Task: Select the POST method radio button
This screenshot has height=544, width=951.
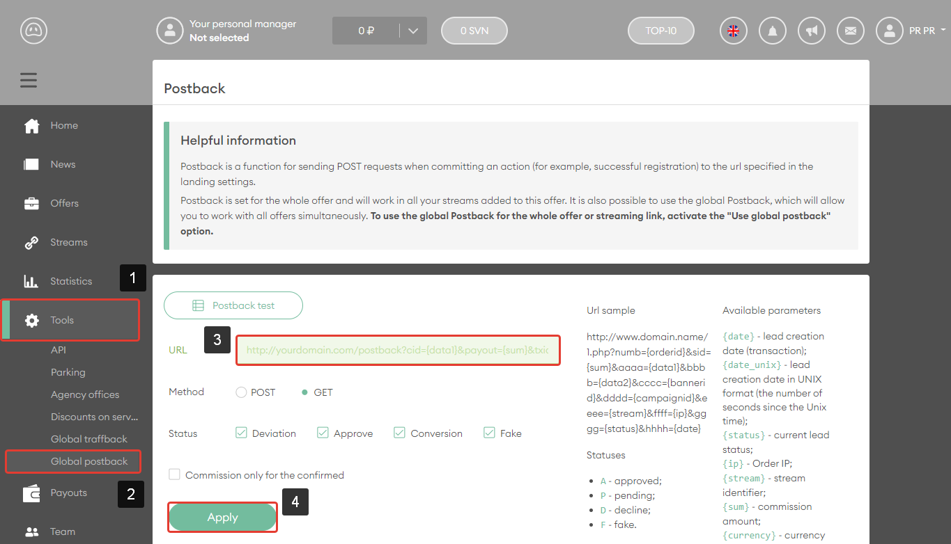Action: point(242,392)
